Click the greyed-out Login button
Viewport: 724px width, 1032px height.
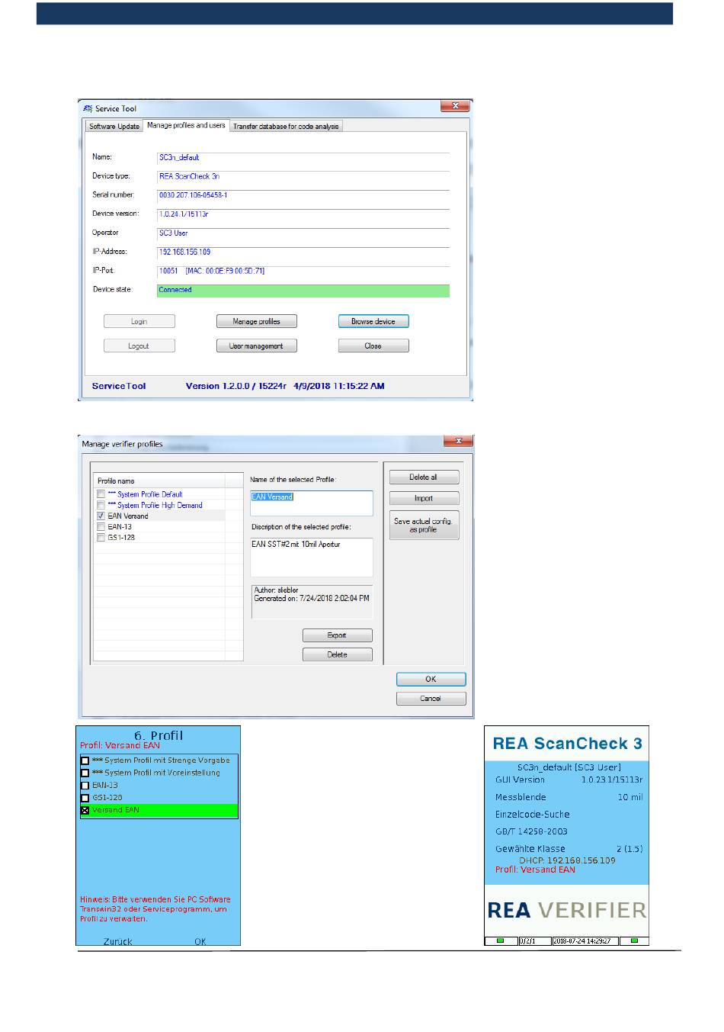pyautogui.click(x=139, y=322)
